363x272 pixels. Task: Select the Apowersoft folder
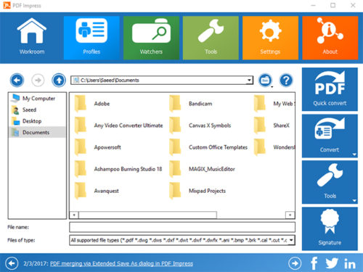98,147
